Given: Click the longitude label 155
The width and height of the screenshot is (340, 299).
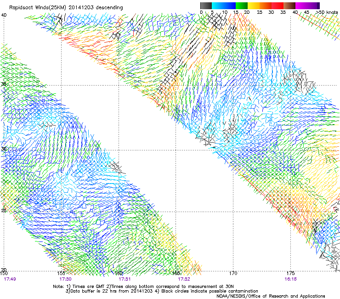Looking at the screenshot, I should click(x=61, y=273).
